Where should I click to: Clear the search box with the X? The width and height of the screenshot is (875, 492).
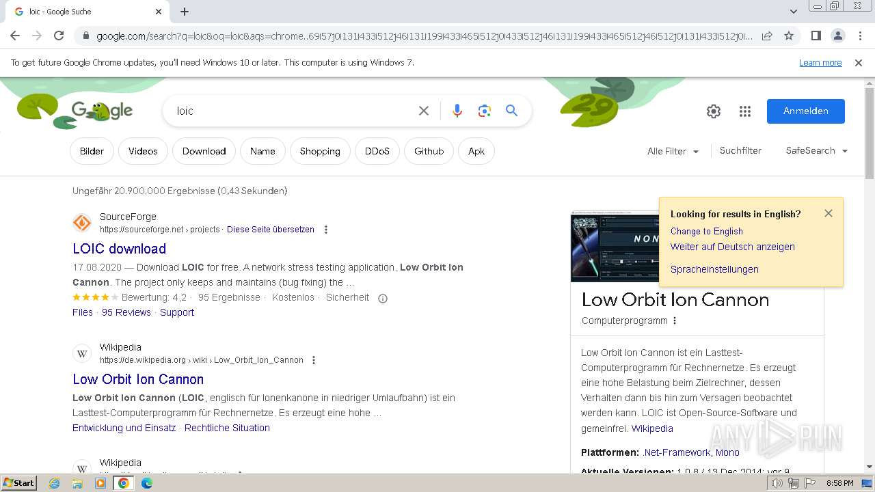[x=424, y=111]
